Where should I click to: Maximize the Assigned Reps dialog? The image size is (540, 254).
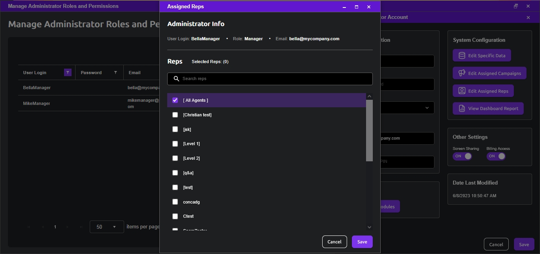[x=357, y=7]
